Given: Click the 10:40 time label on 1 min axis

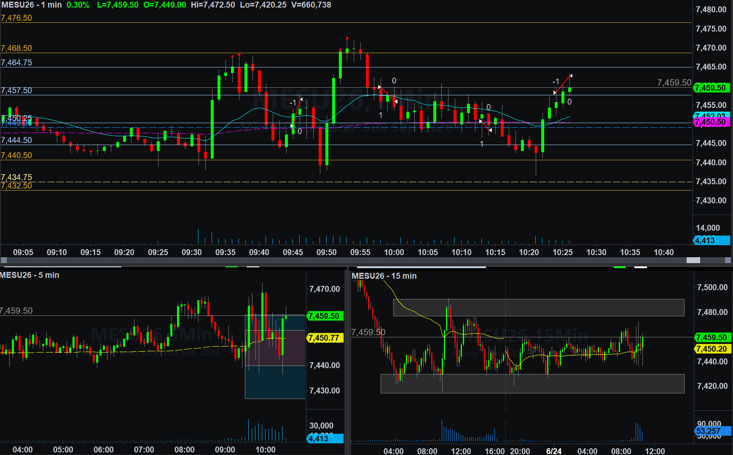Looking at the screenshot, I should (664, 252).
